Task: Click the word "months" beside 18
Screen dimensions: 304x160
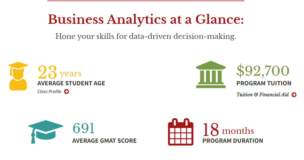Action: tap(238, 131)
